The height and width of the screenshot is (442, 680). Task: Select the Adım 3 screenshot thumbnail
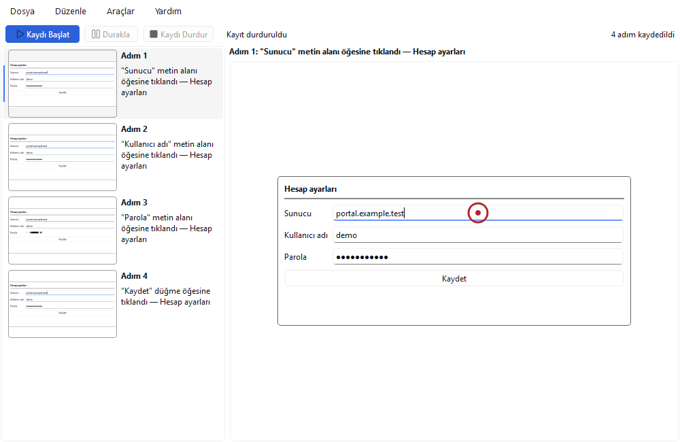pos(63,231)
